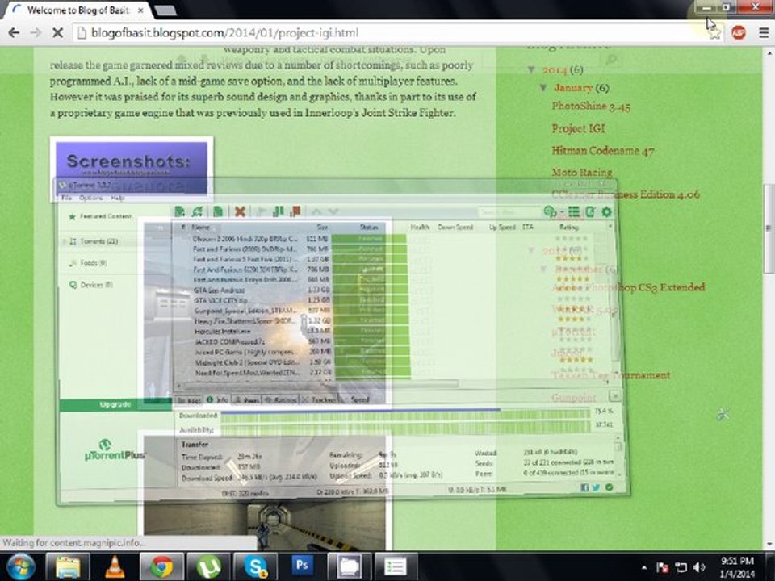The width and height of the screenshot is (775, 581).
Task: Open PhotoShine 3.45 blog link
Action: pos(591,107)
